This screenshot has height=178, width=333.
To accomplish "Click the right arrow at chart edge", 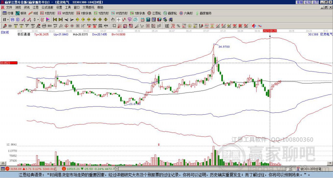I will tap(330, 163).
